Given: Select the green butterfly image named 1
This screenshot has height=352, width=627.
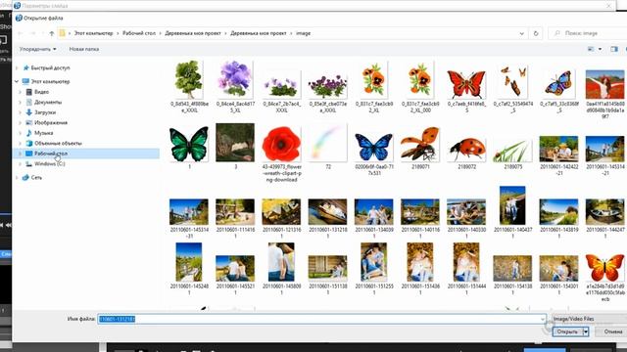Looking at the screenshot, I should coord(189,144).
